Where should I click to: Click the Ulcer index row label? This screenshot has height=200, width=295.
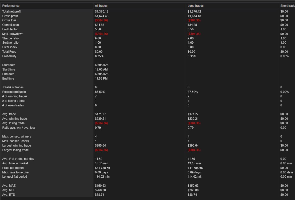(10, 47)
